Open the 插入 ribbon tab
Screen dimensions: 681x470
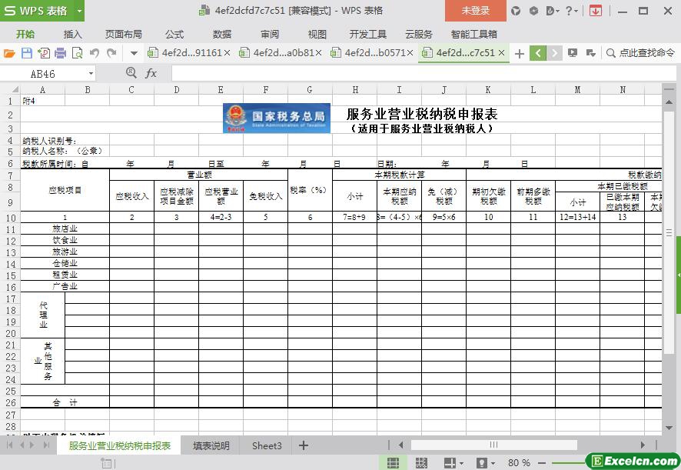tap(72, 34)
